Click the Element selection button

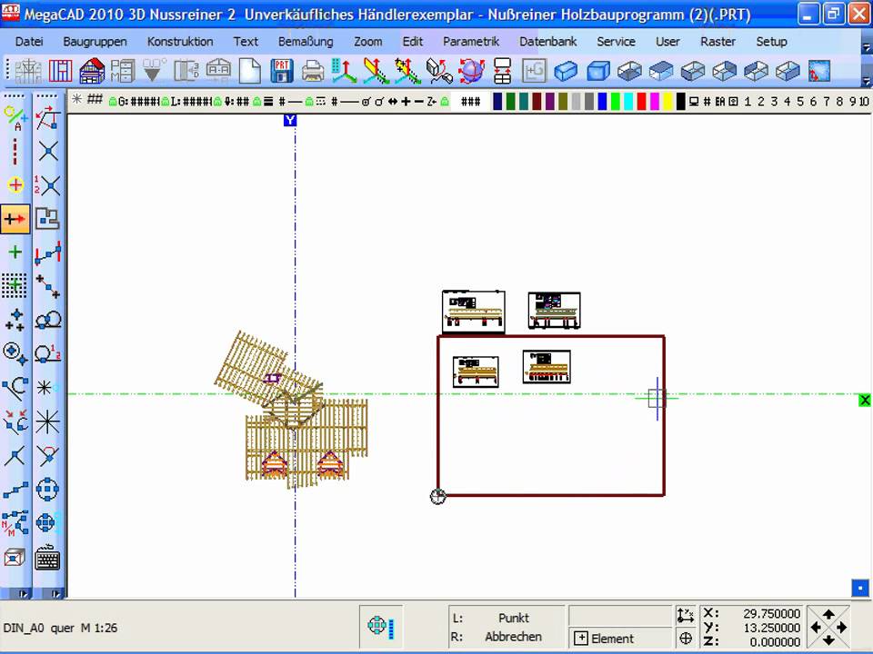click(x=619, y=639)
